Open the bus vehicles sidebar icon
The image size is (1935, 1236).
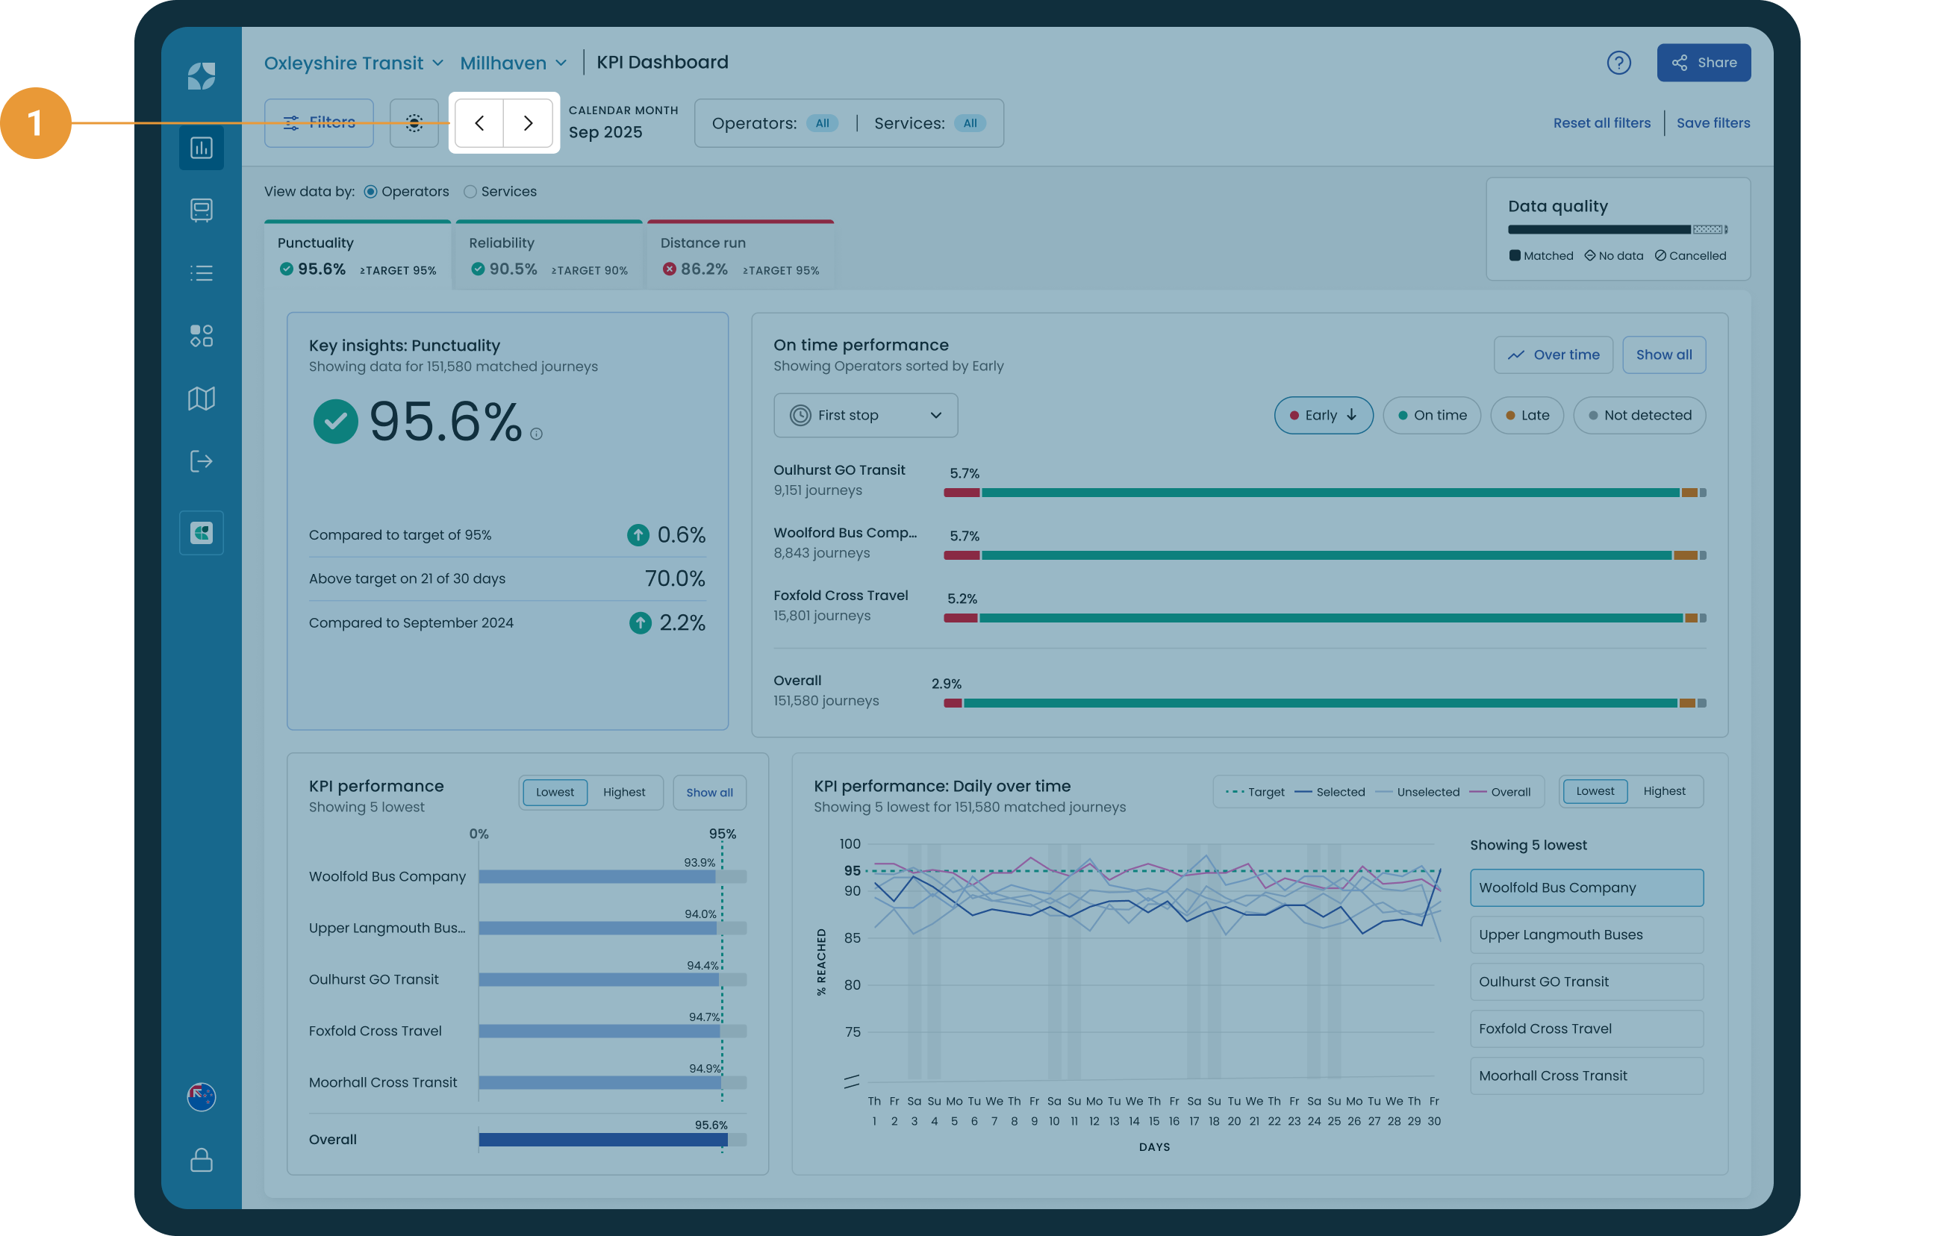point(201,210)
